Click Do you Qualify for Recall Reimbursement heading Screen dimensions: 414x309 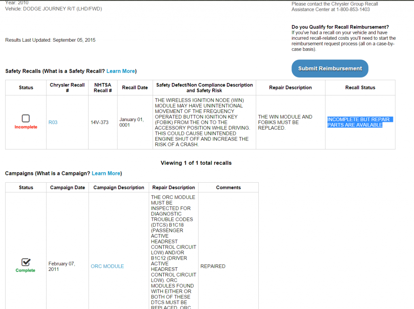[x=340, y=27]
